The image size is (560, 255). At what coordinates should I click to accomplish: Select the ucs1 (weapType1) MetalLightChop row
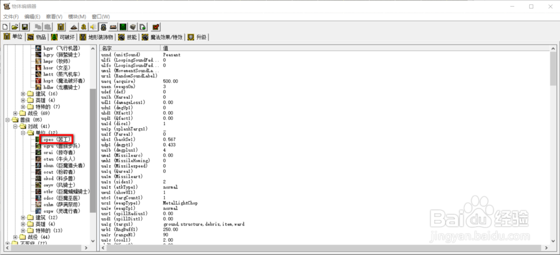(324, 203)
